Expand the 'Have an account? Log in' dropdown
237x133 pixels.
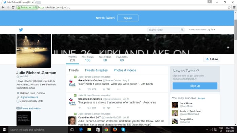pyautogui.click(x=202, y=29)
